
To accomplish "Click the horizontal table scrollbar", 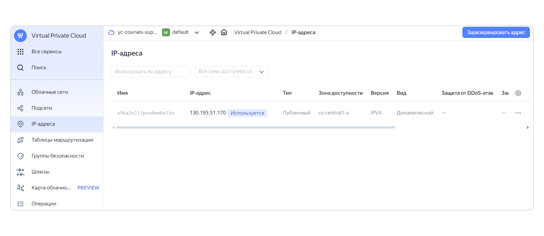I will (x=255, y=127).
